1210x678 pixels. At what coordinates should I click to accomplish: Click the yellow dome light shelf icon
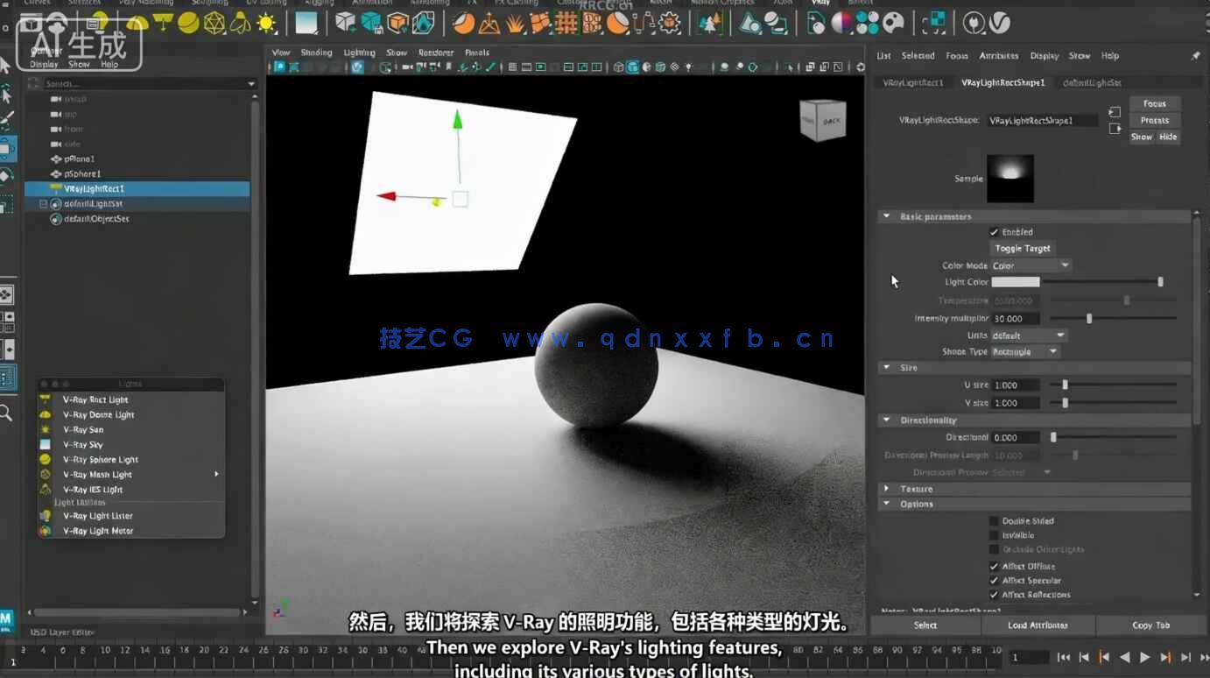click(137, 24)
